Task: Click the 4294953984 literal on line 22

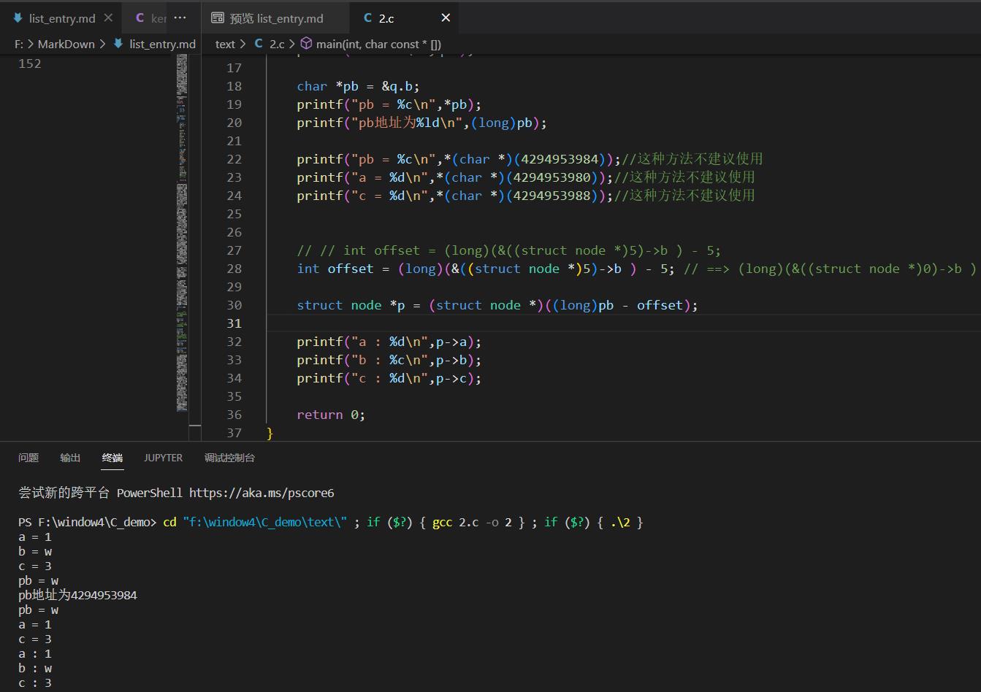Action: [x=560, y=159]
